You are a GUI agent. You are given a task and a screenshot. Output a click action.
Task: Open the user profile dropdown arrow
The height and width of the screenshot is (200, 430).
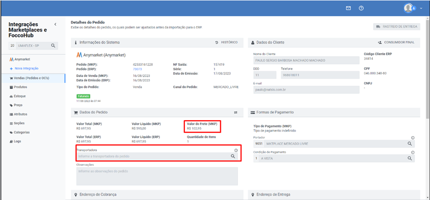pos(421,8)
